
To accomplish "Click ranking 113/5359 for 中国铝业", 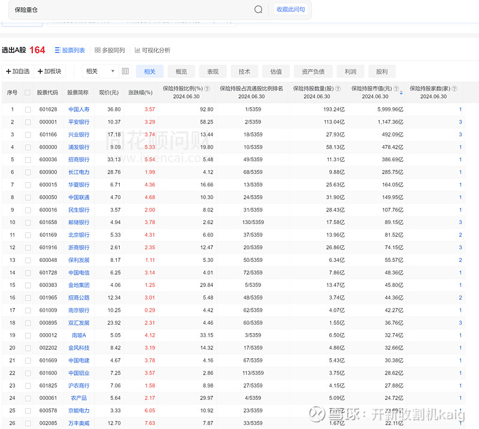I will tap(253, 373).
